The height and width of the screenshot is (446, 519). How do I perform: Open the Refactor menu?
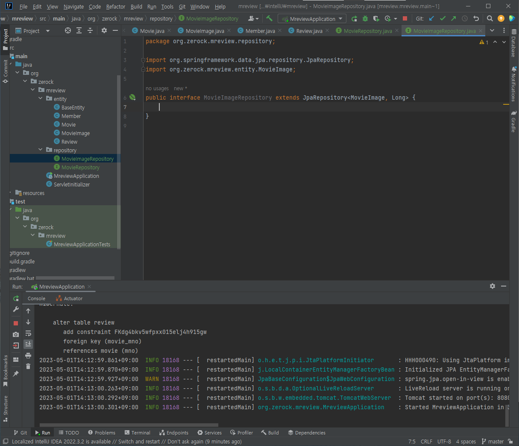116,6
